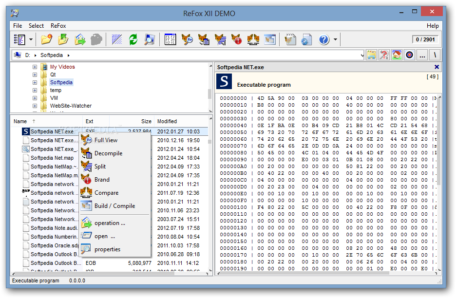
Task: Click the arrow after Softpedia in path bar
Action: click(69, 55)
